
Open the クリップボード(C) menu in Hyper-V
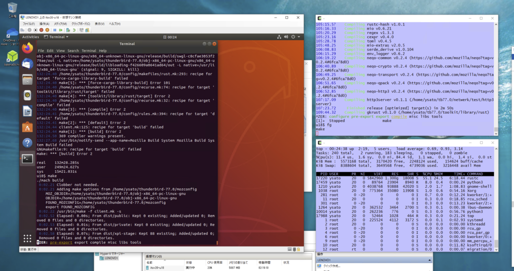point(81,24)
